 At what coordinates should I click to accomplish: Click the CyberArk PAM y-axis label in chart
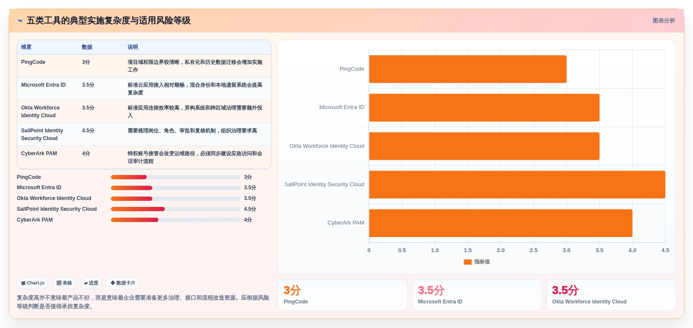coord(346,223)
